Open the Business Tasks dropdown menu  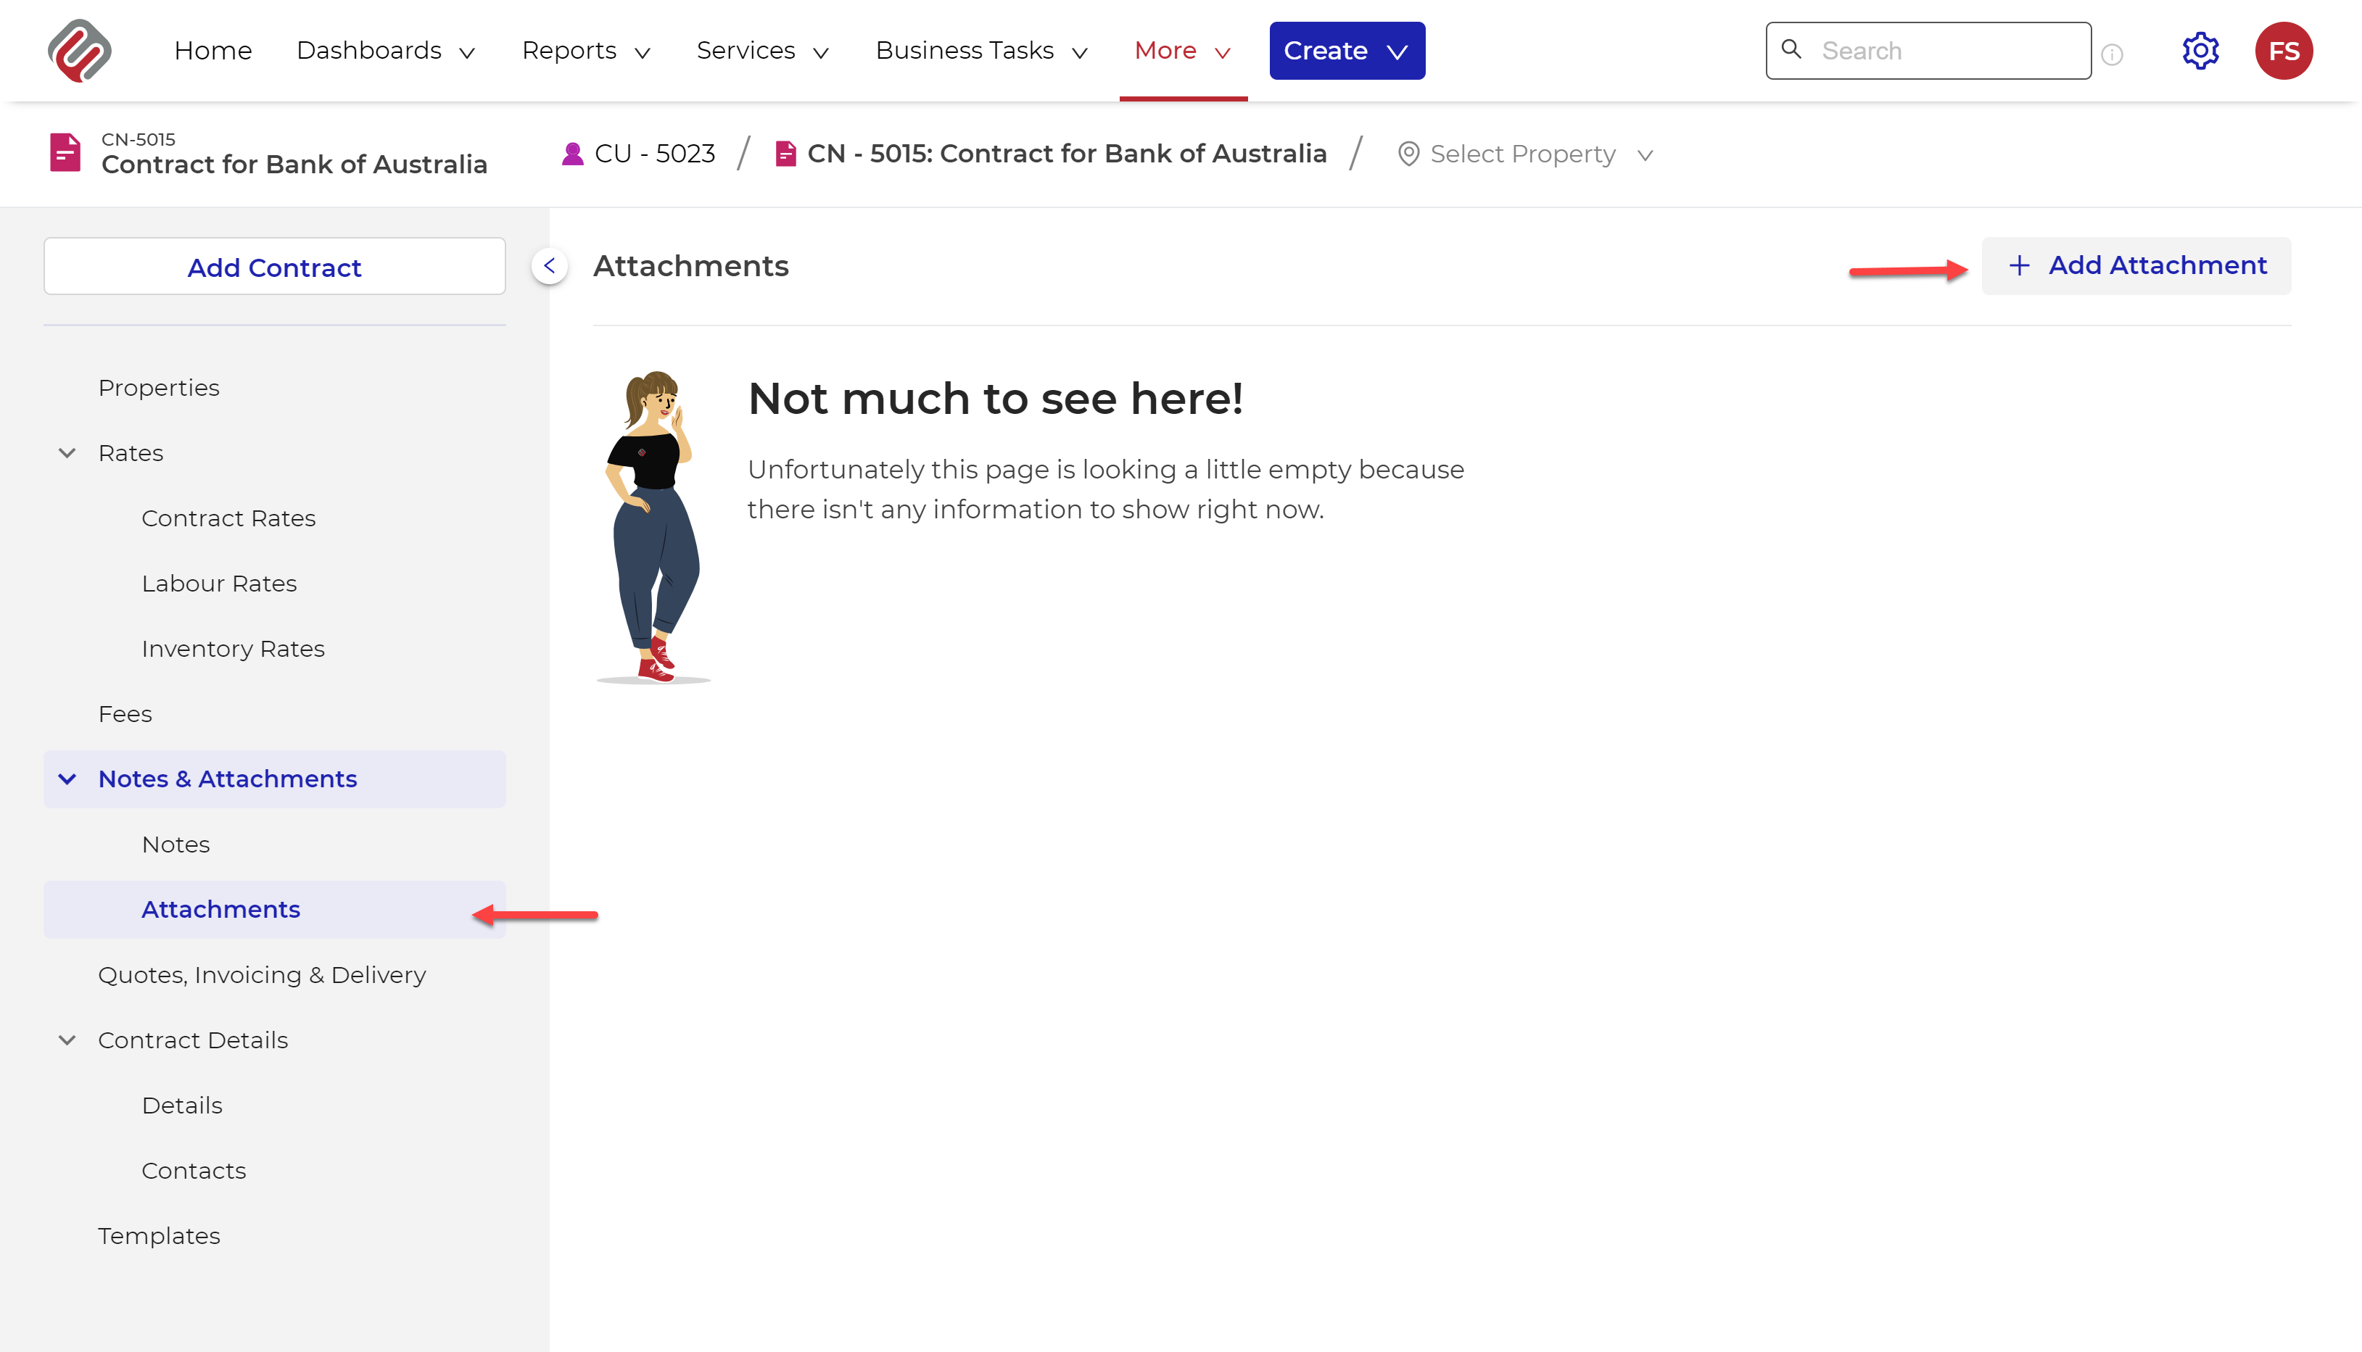tap(982, 50)
